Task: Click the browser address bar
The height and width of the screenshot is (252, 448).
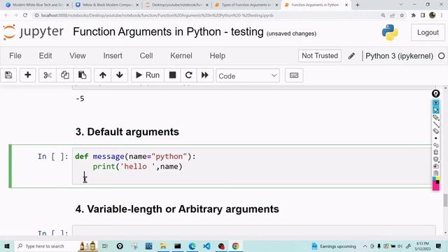Action: click(206, 15)
